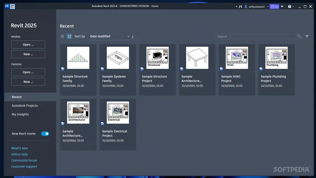Switch to list view icon
Viewport: 316px width, 178px height.
pos(62,36)
